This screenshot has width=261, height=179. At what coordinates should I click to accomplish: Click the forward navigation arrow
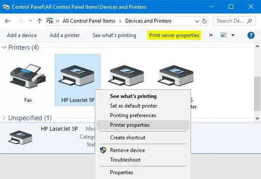point(20,21)
